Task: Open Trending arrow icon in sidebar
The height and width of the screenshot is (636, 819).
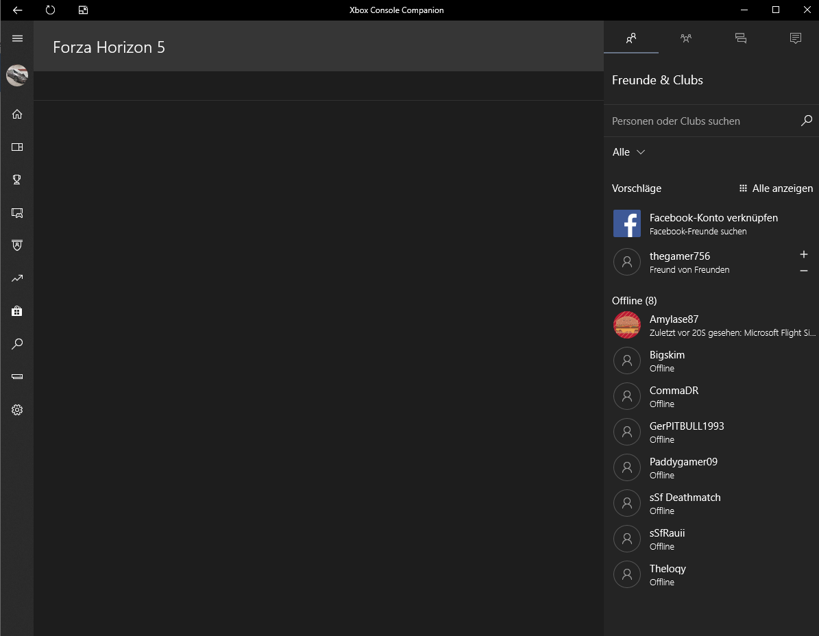Action: pos(17,278)
